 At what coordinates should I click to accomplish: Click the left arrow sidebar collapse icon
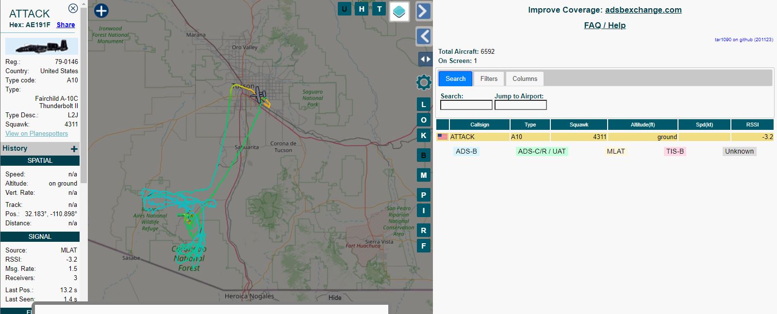click(424, 36)
